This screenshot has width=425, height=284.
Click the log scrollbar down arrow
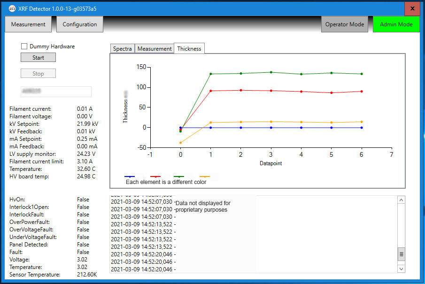401,269
